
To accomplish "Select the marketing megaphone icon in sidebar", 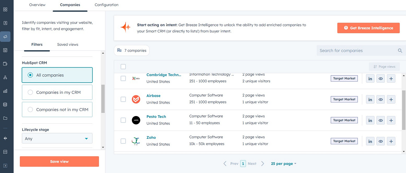I will pyautogui.click(x=5, y=37).
